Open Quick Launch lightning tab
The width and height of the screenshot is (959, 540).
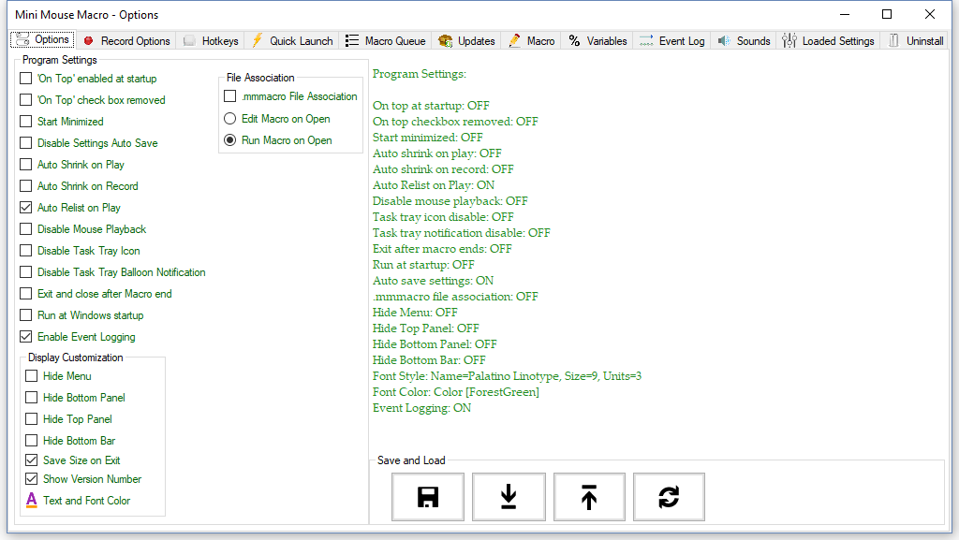point(292,41)
